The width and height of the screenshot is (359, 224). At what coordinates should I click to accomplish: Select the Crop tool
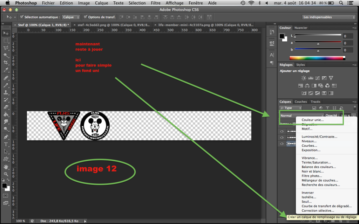pyautogui.click(x=6, y=62)
